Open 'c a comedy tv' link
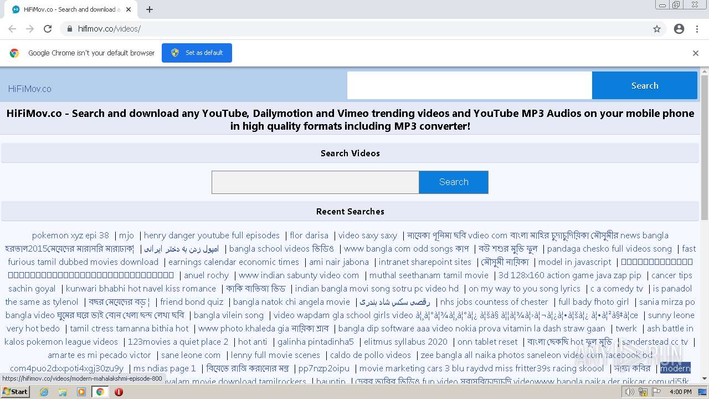 click(x=617, y=289)
